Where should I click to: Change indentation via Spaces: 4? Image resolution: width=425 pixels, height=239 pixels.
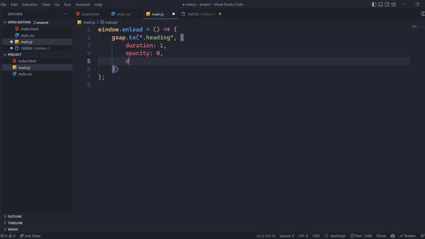(x=287, y=236)
